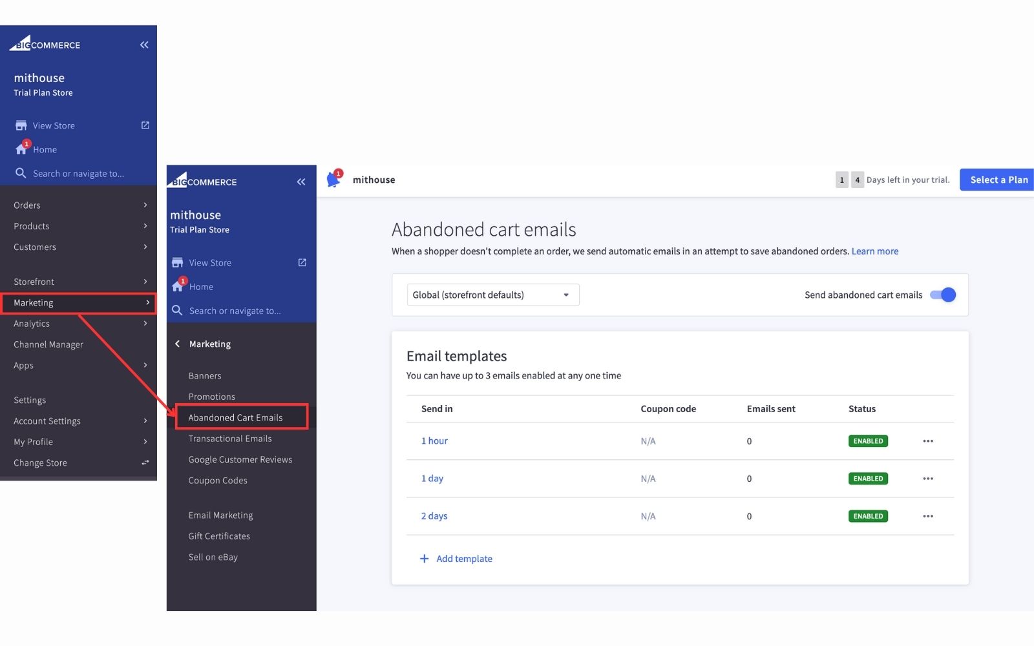Open Channel Manager in the left sidebar
This screenshot has width=1034, height=646.
tap(48, 344)
